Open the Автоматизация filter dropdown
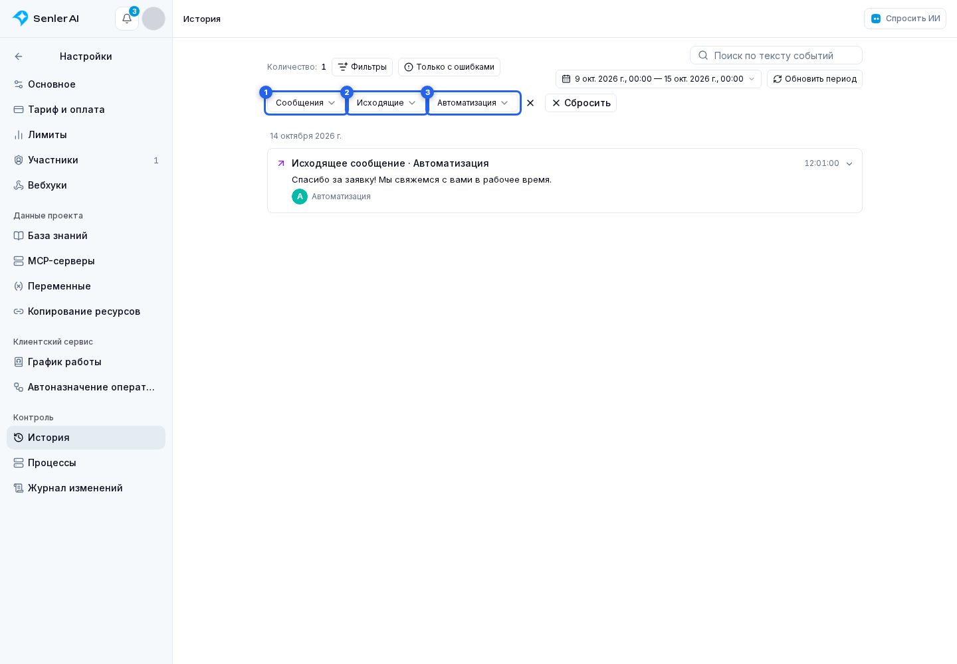Screen dimensions: 957x664 click(473, 103)
